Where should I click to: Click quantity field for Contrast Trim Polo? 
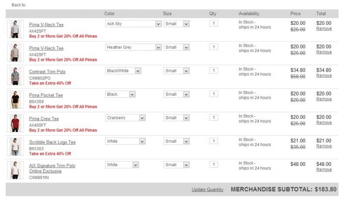coord(213,70)
